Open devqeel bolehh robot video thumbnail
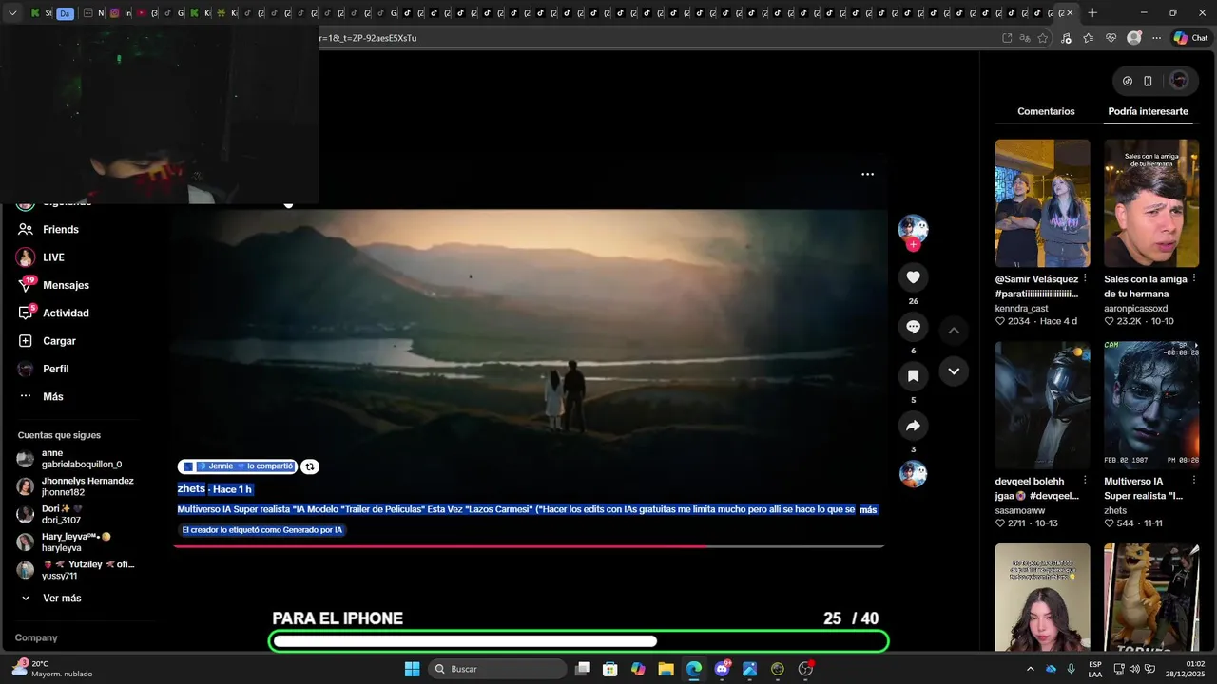This screenshot has width=1217, height=684. [x=1042, y=405]
